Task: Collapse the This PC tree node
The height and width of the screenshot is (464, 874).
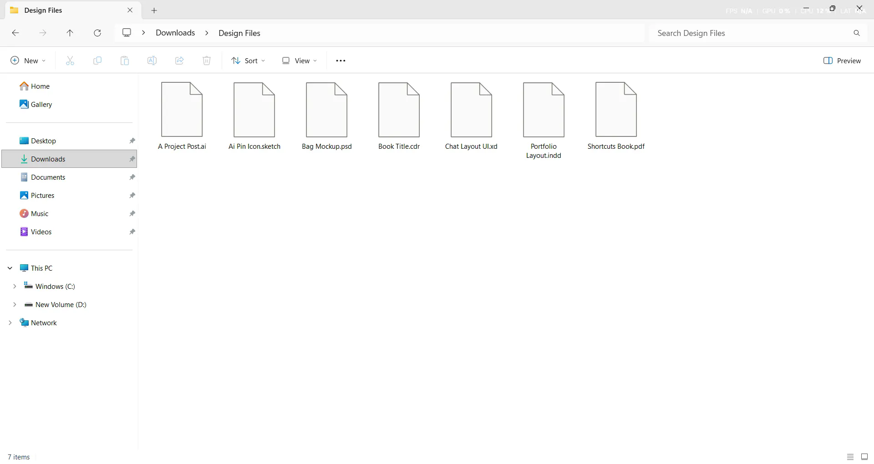Action: coord(10,268)
